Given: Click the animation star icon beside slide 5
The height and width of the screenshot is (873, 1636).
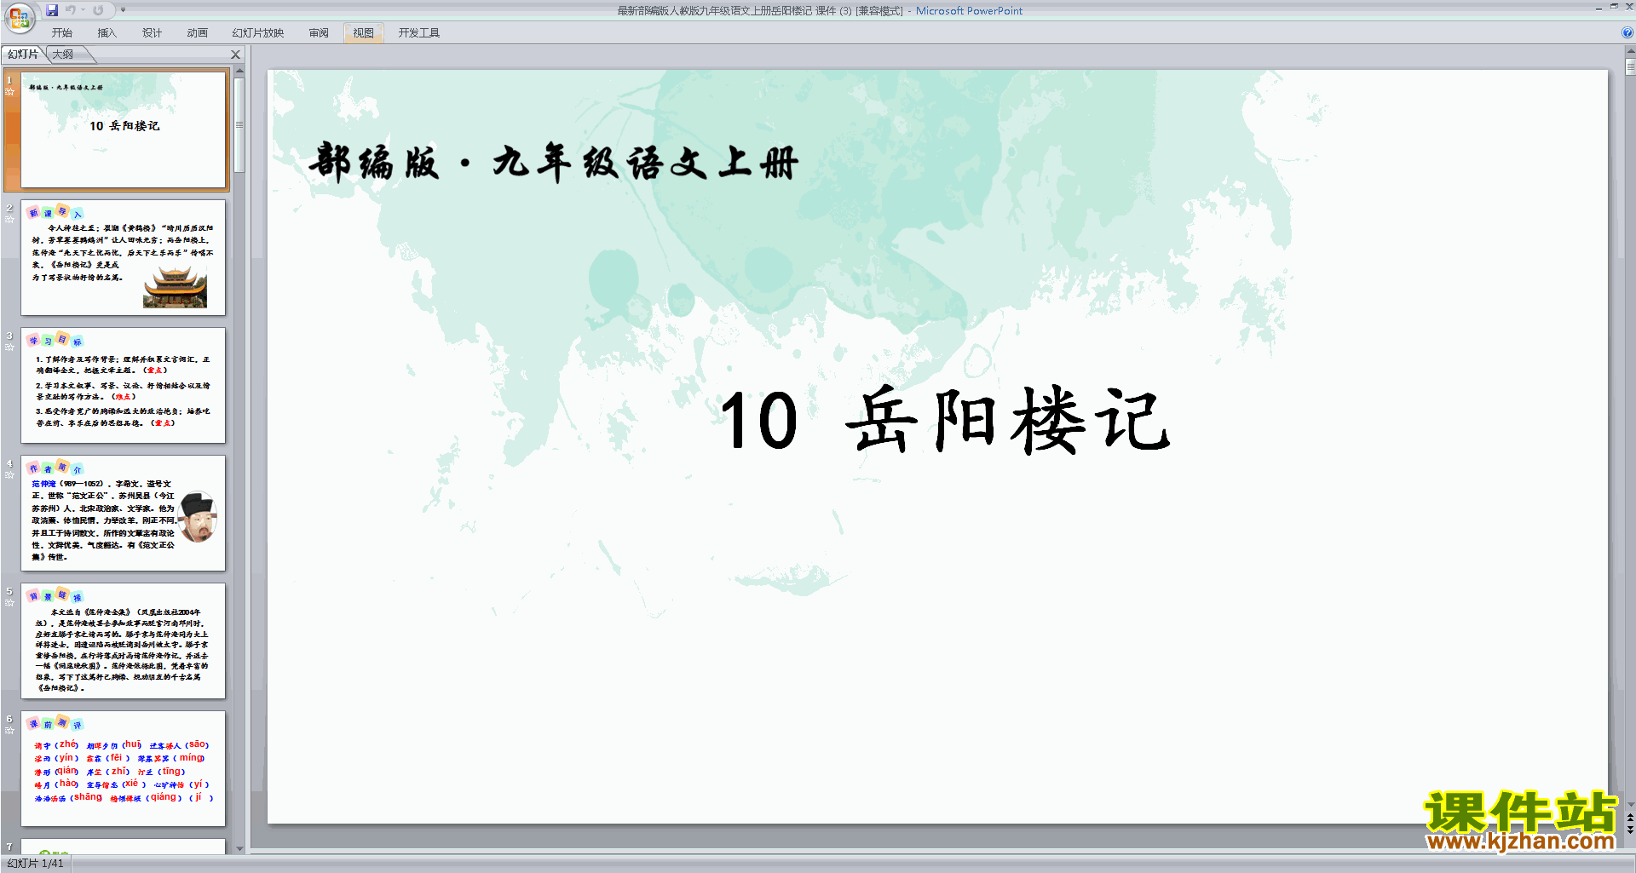Looking at the screenshot, I should (x=9, y=603).
